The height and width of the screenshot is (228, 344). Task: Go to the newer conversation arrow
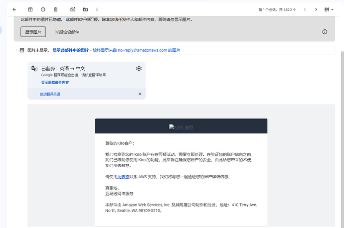305,9
